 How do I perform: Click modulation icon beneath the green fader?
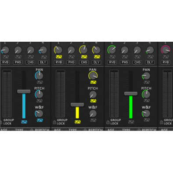point(131,122)
